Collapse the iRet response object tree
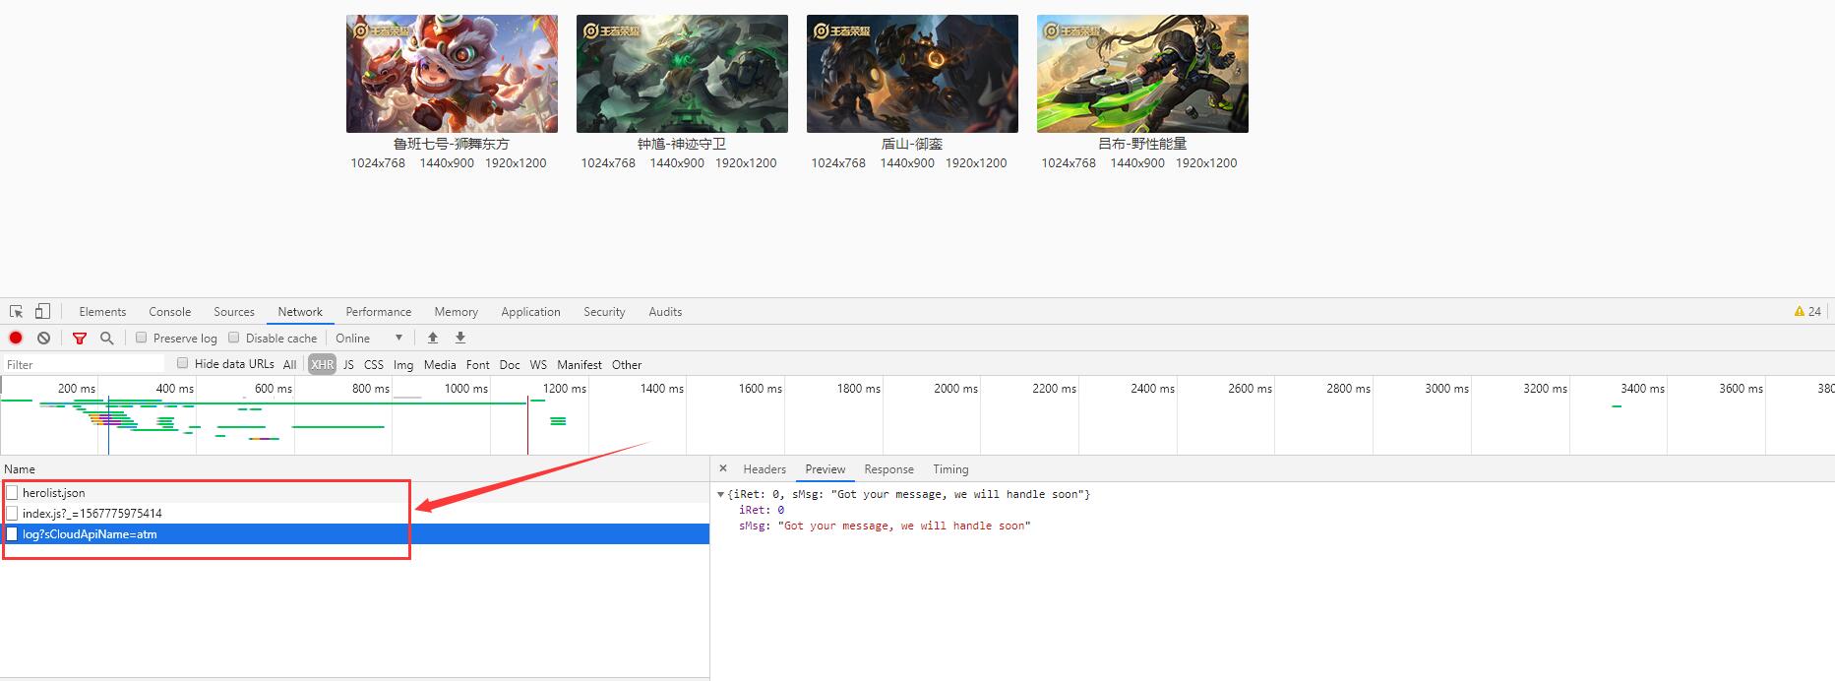The image size is (1835, 681). [720, 494]
